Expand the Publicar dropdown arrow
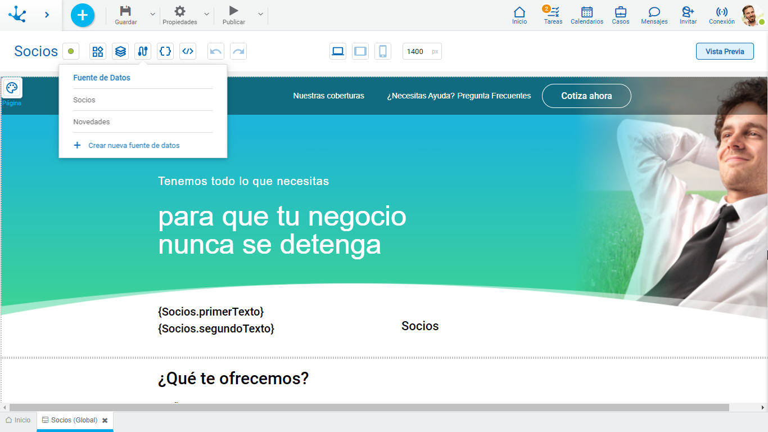The image size is (768, 432). [x=260, y=14]
